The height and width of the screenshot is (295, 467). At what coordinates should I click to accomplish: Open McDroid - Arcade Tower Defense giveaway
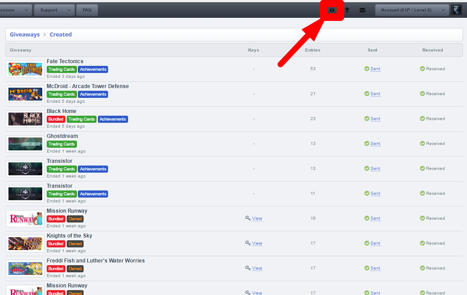tap(88, 86)
